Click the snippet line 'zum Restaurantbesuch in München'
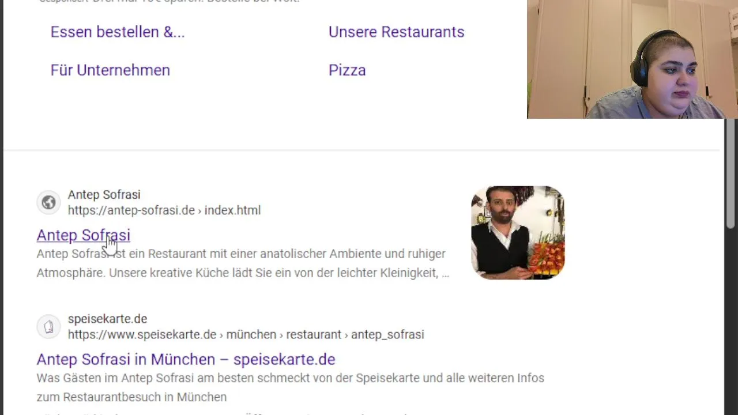This screenshot has height=415, width=738. tap(131, 397)
